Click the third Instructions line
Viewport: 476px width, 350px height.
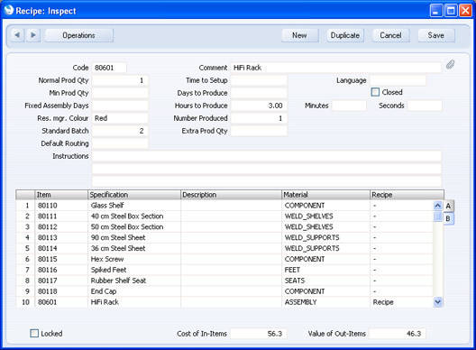coord(267,181)
